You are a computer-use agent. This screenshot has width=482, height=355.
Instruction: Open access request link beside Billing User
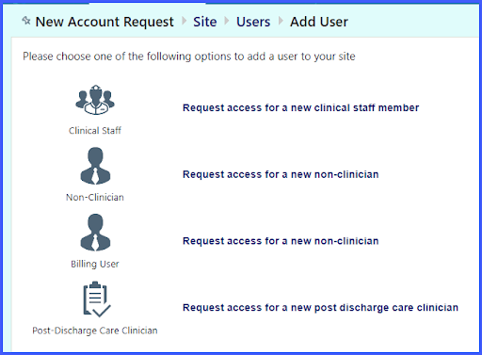281,241
